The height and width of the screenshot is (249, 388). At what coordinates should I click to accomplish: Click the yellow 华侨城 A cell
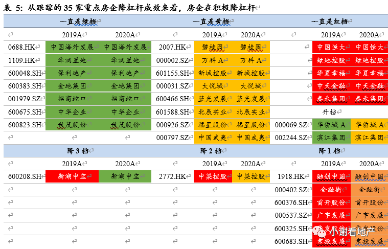[x=369, y=125]
